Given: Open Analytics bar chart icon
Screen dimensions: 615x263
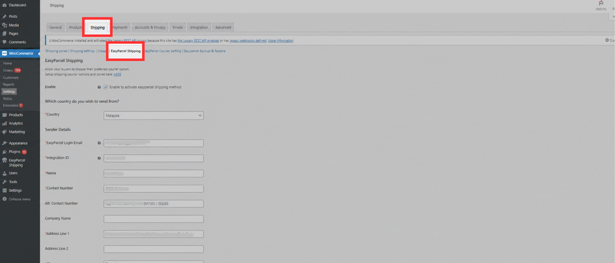Looking at the screenshot, I should [5, 123].
